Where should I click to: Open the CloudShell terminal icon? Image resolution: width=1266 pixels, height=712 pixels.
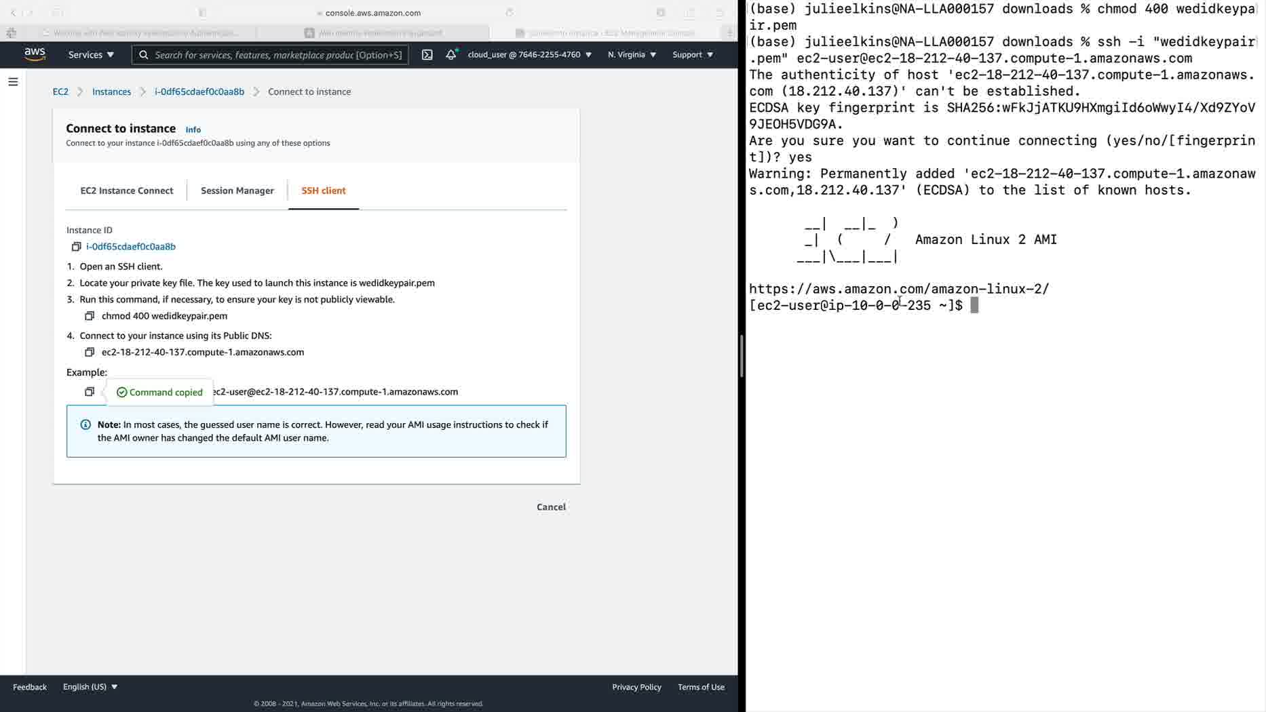[427, 55]
